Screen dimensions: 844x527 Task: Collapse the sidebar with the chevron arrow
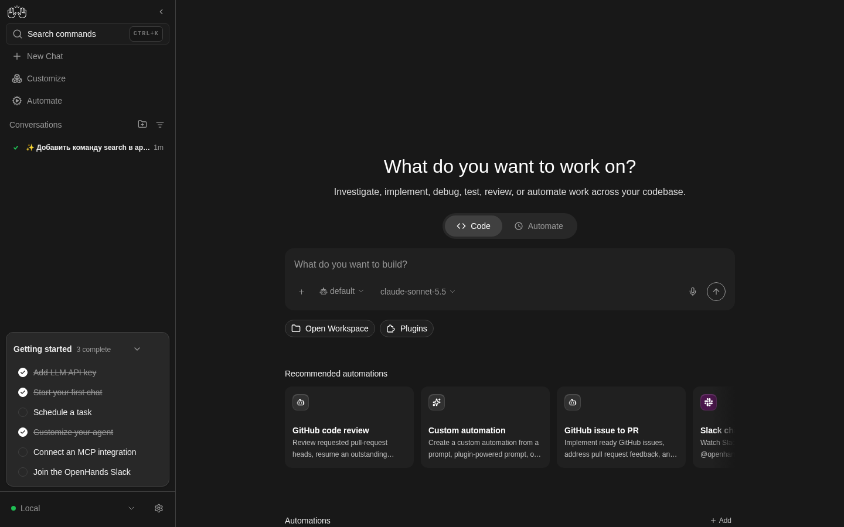161,12
